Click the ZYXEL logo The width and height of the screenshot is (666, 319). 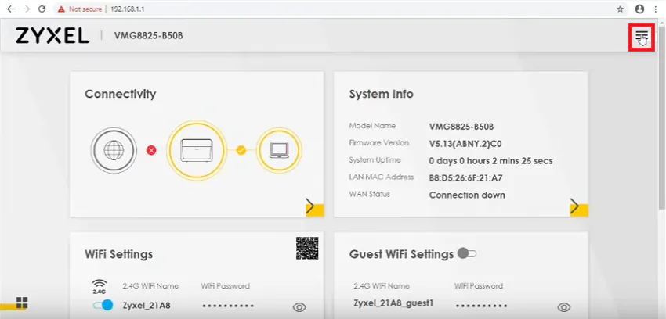tap(52, 36)
